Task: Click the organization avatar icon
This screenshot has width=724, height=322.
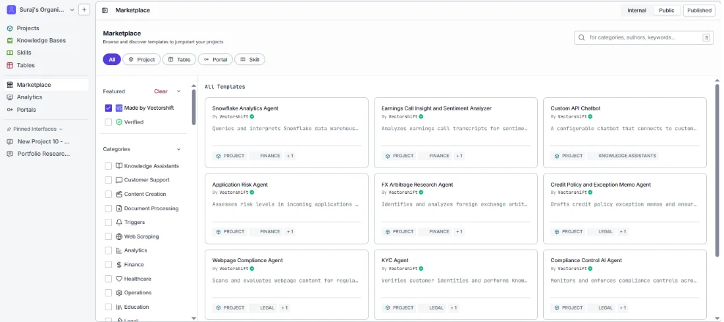Action: coord(11,10)
